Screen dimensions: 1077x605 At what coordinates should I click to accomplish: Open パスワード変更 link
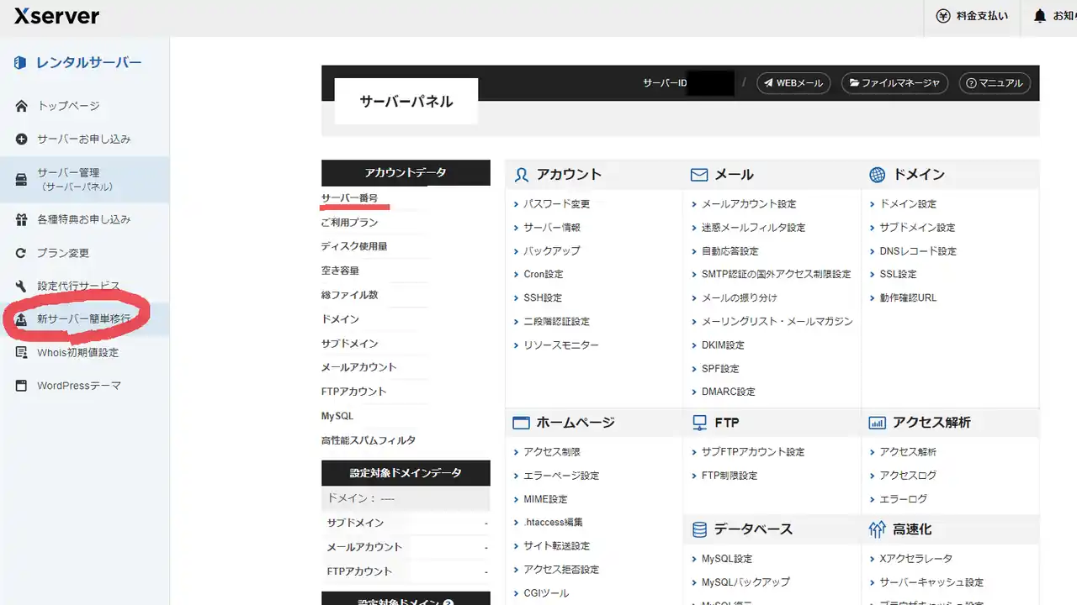pyautogui.click(x=557, y=204)
